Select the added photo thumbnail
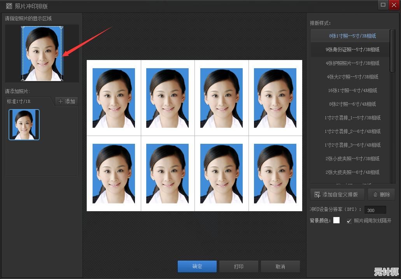 pyautogui.click(x=24, y=125)
